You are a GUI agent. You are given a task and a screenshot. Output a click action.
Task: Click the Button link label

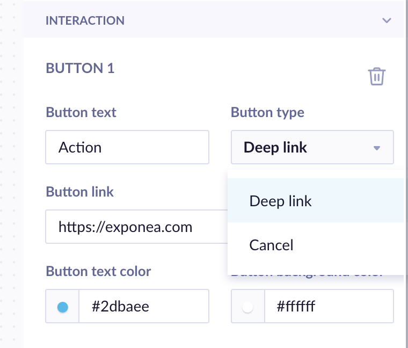tap(80, 192)
